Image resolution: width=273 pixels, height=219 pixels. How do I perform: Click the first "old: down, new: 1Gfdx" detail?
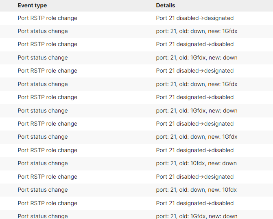(197, 31)
